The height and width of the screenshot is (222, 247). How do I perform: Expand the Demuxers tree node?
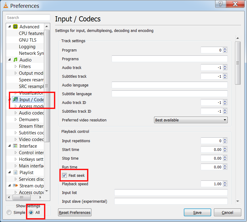pos(15,119)
